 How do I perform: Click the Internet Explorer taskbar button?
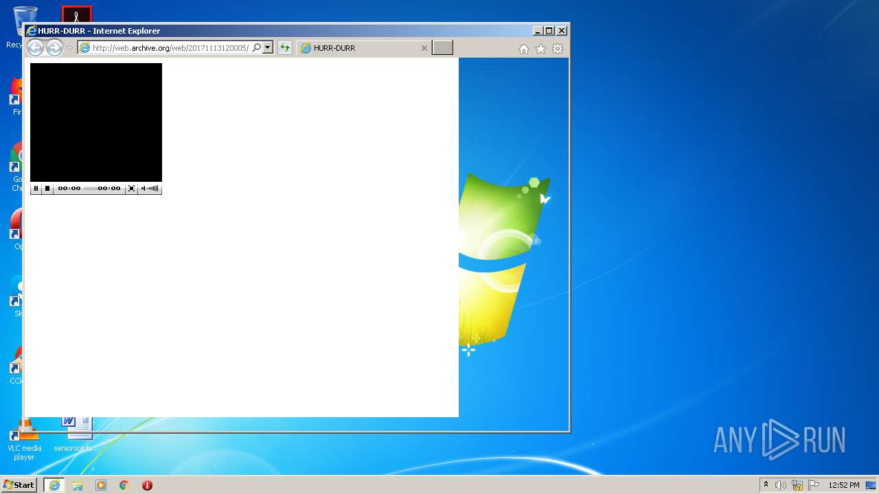pyautogui.click(x=54, y=485)
